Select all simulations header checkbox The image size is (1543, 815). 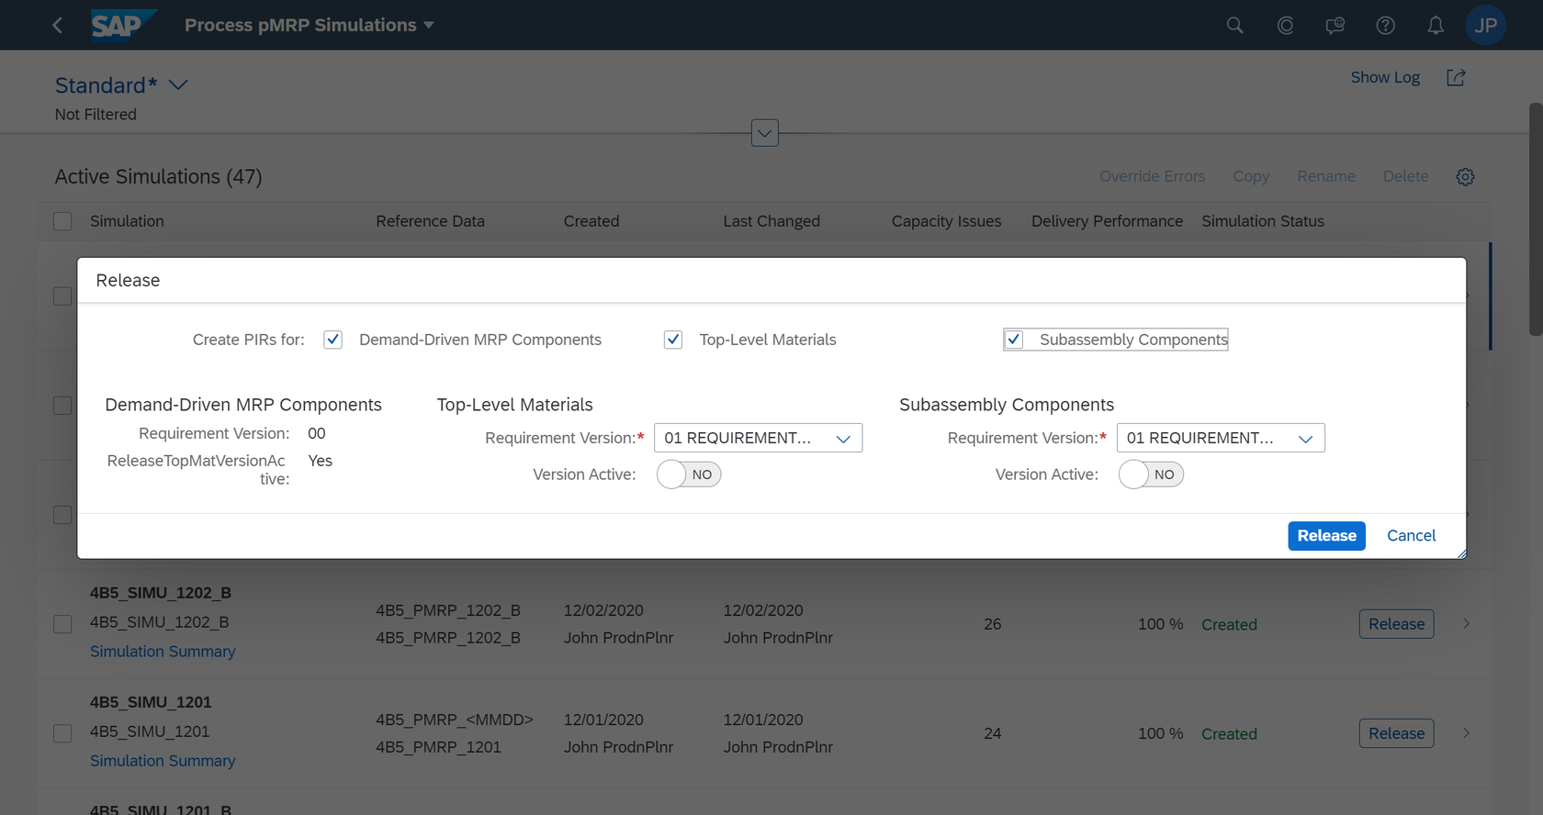62,221
